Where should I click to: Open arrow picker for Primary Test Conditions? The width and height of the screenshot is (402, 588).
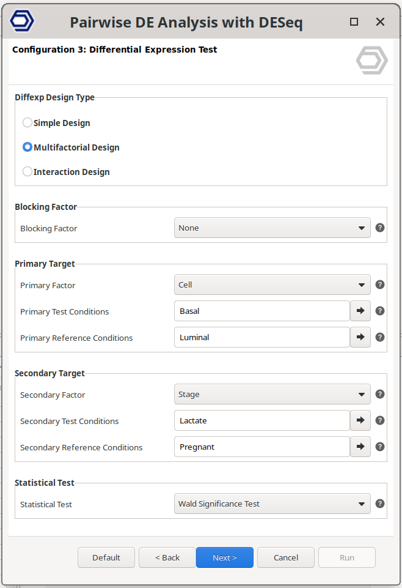tap(360, 311)
